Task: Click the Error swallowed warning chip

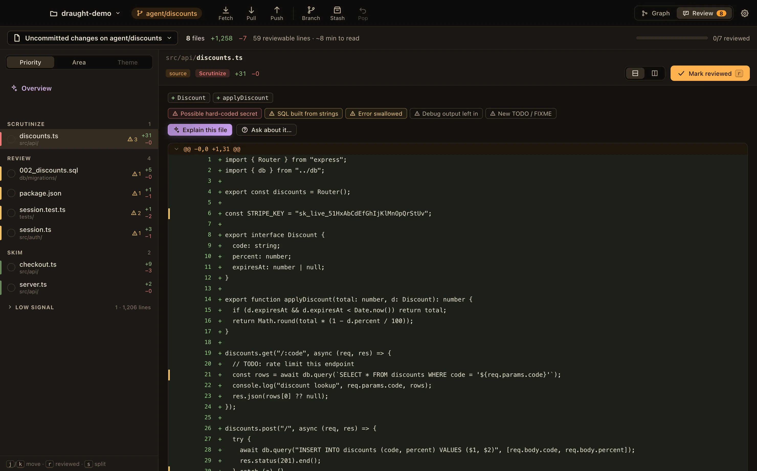Action: pos(376,113)
